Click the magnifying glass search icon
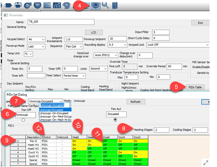This screenshot has width=217, height=167. click(x=105, y=5)
